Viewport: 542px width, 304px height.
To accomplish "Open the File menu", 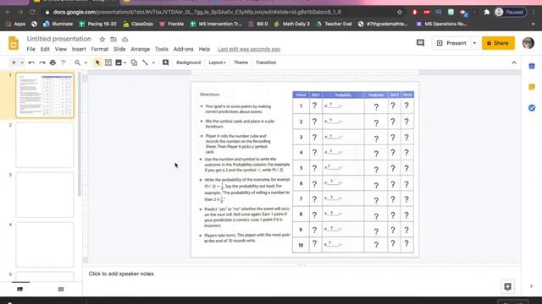I will tap(30, 49).
